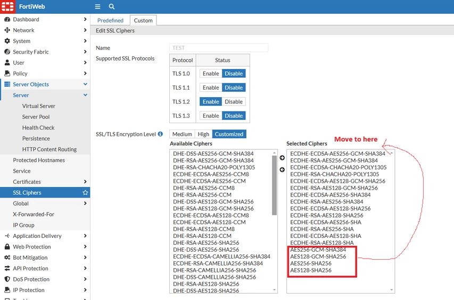Collapse the Server submenu chevron

coord(85,95)
